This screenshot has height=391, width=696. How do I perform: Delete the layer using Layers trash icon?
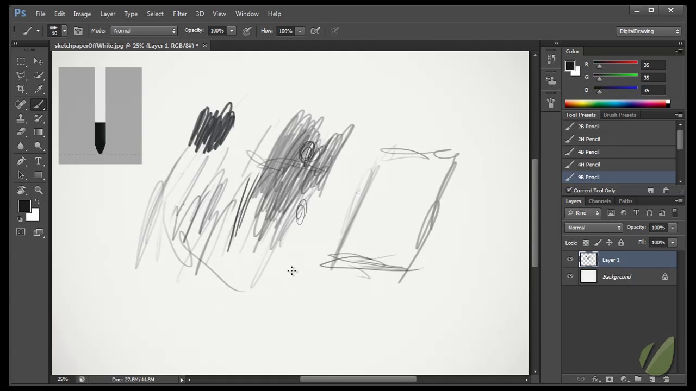coord(666,379)
